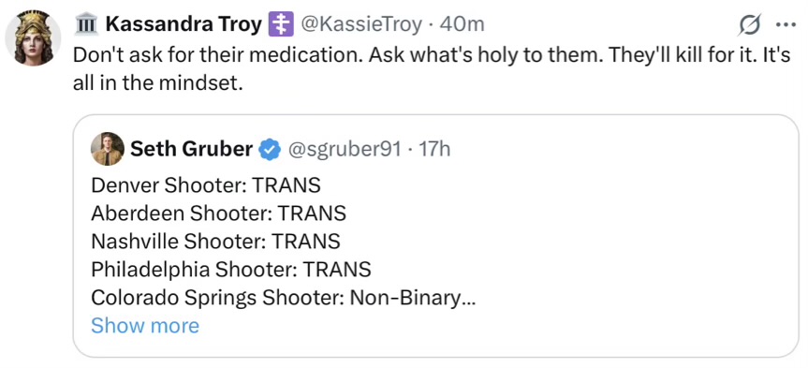Click the Denver Shooter line in quote

click(206, 185)
